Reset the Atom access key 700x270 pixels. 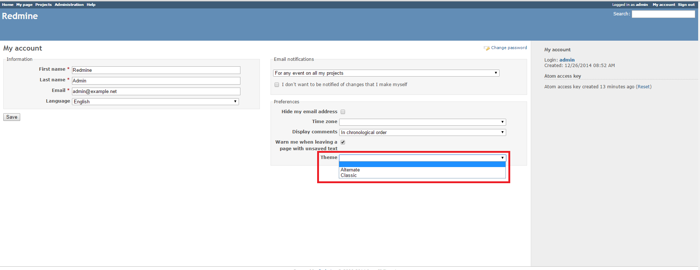[x=644, y=87]
